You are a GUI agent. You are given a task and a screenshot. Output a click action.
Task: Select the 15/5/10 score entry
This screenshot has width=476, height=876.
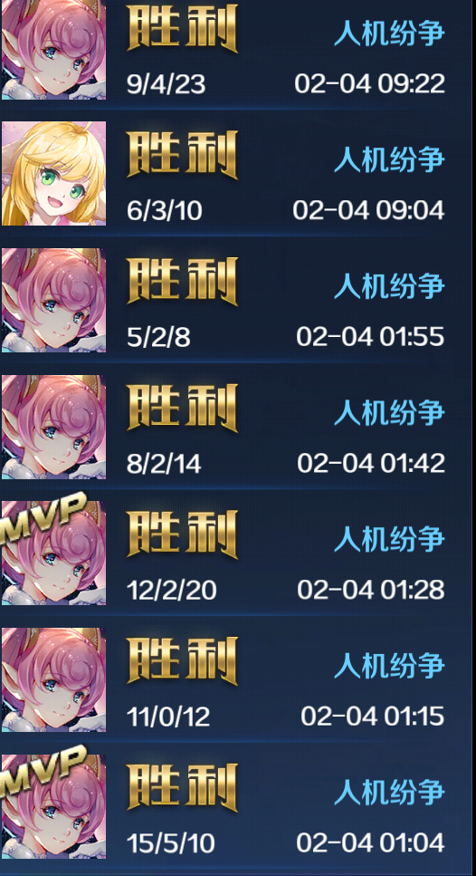coord(171,844)
